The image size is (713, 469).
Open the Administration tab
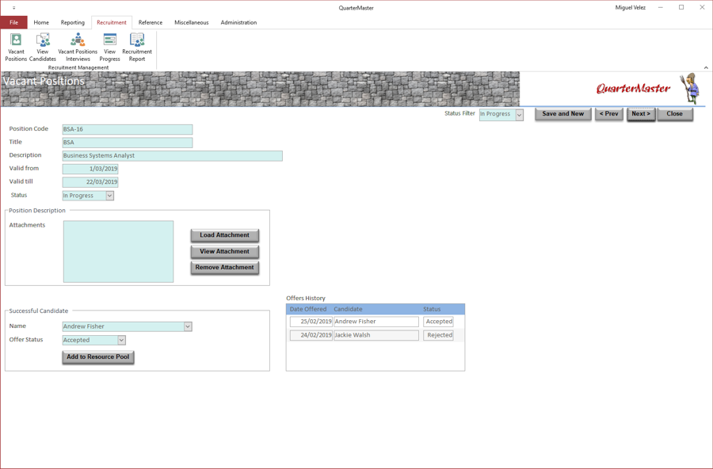pyautogui.click(x=238, y=22)
